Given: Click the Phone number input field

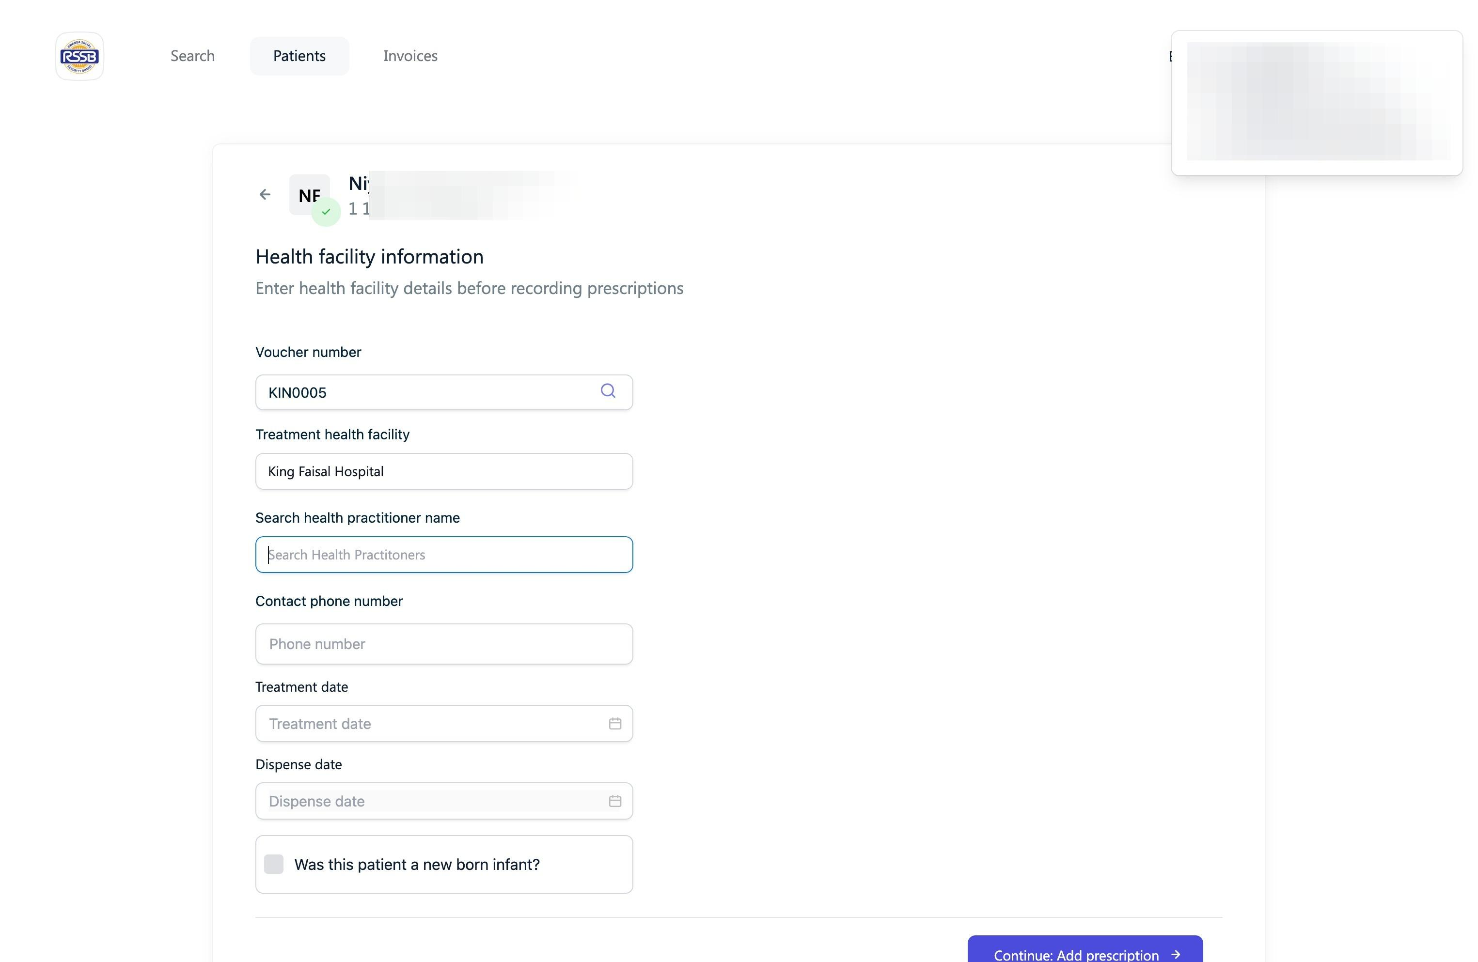Looking at the screenshot, I should (x=443, y=644).
